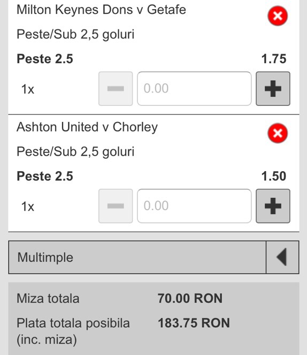Screen dimensions: 307x355
Task: Tap plus for Ashton United v Chorley stake
Action: click(273, 206)
